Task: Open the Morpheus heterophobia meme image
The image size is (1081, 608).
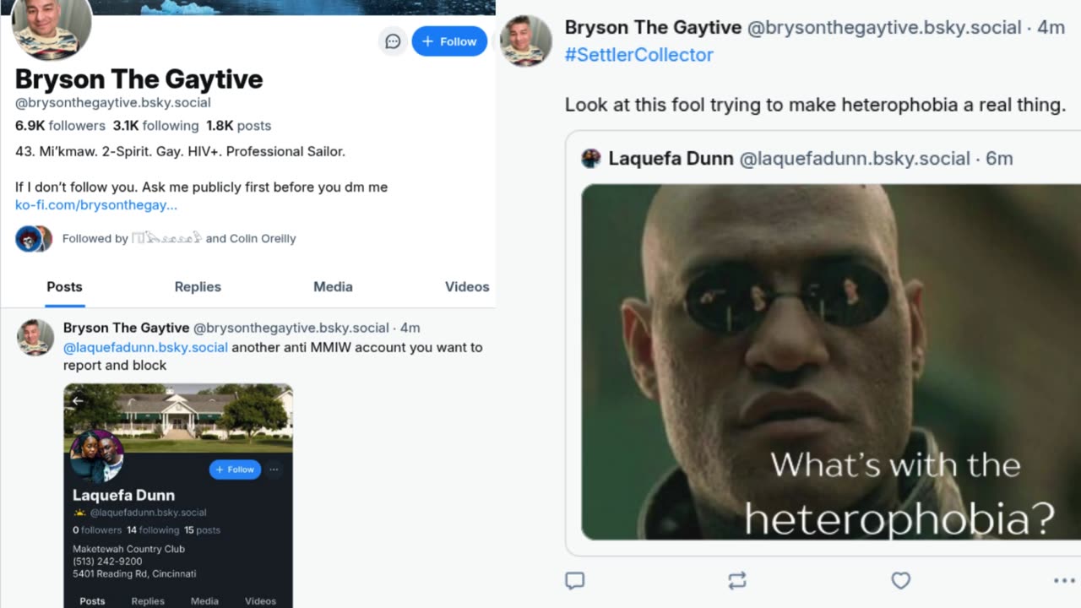Action: click(x=831, y=361)
